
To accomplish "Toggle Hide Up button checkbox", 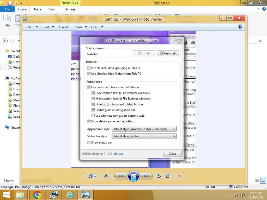I will tap(93, 104).
